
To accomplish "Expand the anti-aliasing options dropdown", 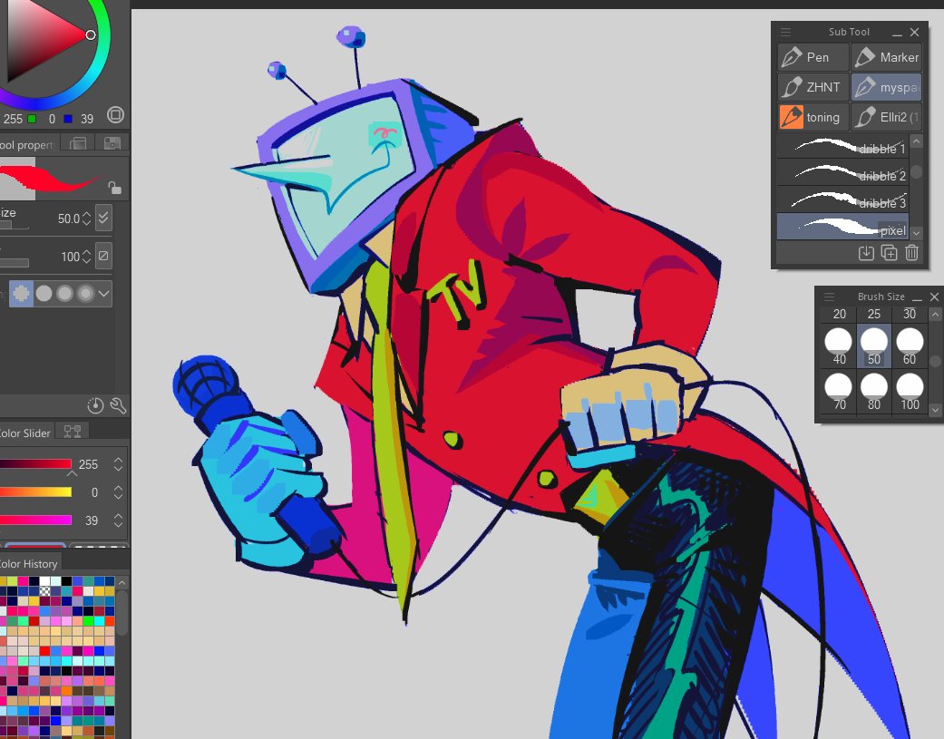I will (x=104, y=294).
